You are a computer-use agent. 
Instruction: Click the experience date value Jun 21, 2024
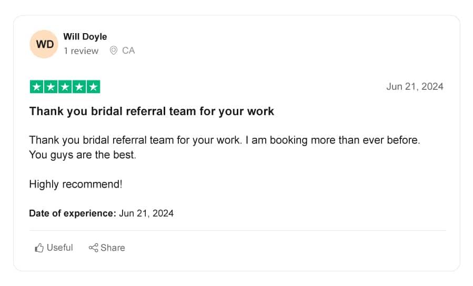click(146, 213)
